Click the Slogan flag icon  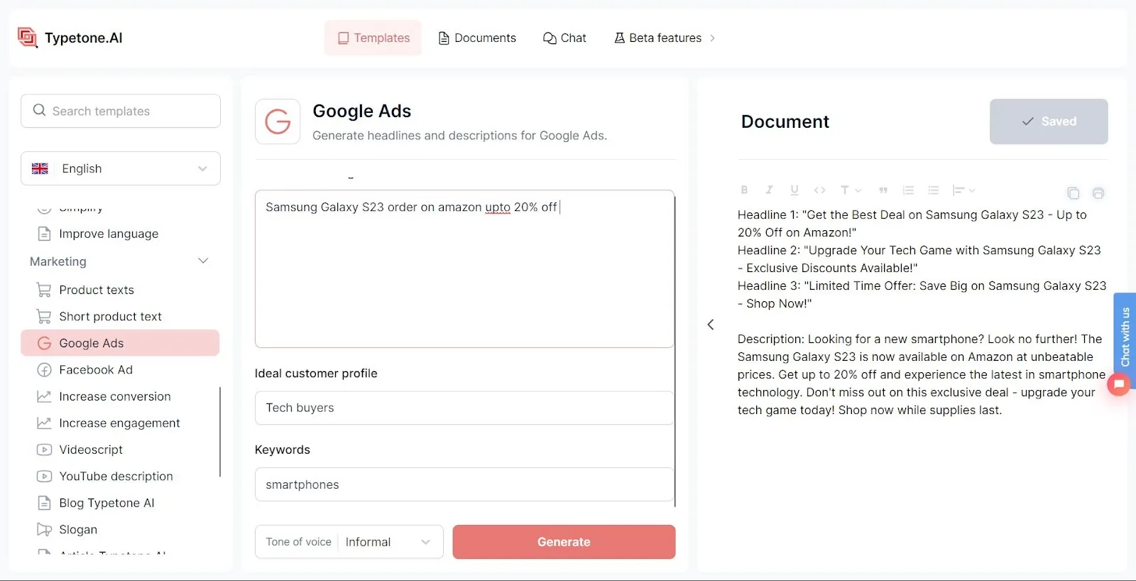(44, 529)
